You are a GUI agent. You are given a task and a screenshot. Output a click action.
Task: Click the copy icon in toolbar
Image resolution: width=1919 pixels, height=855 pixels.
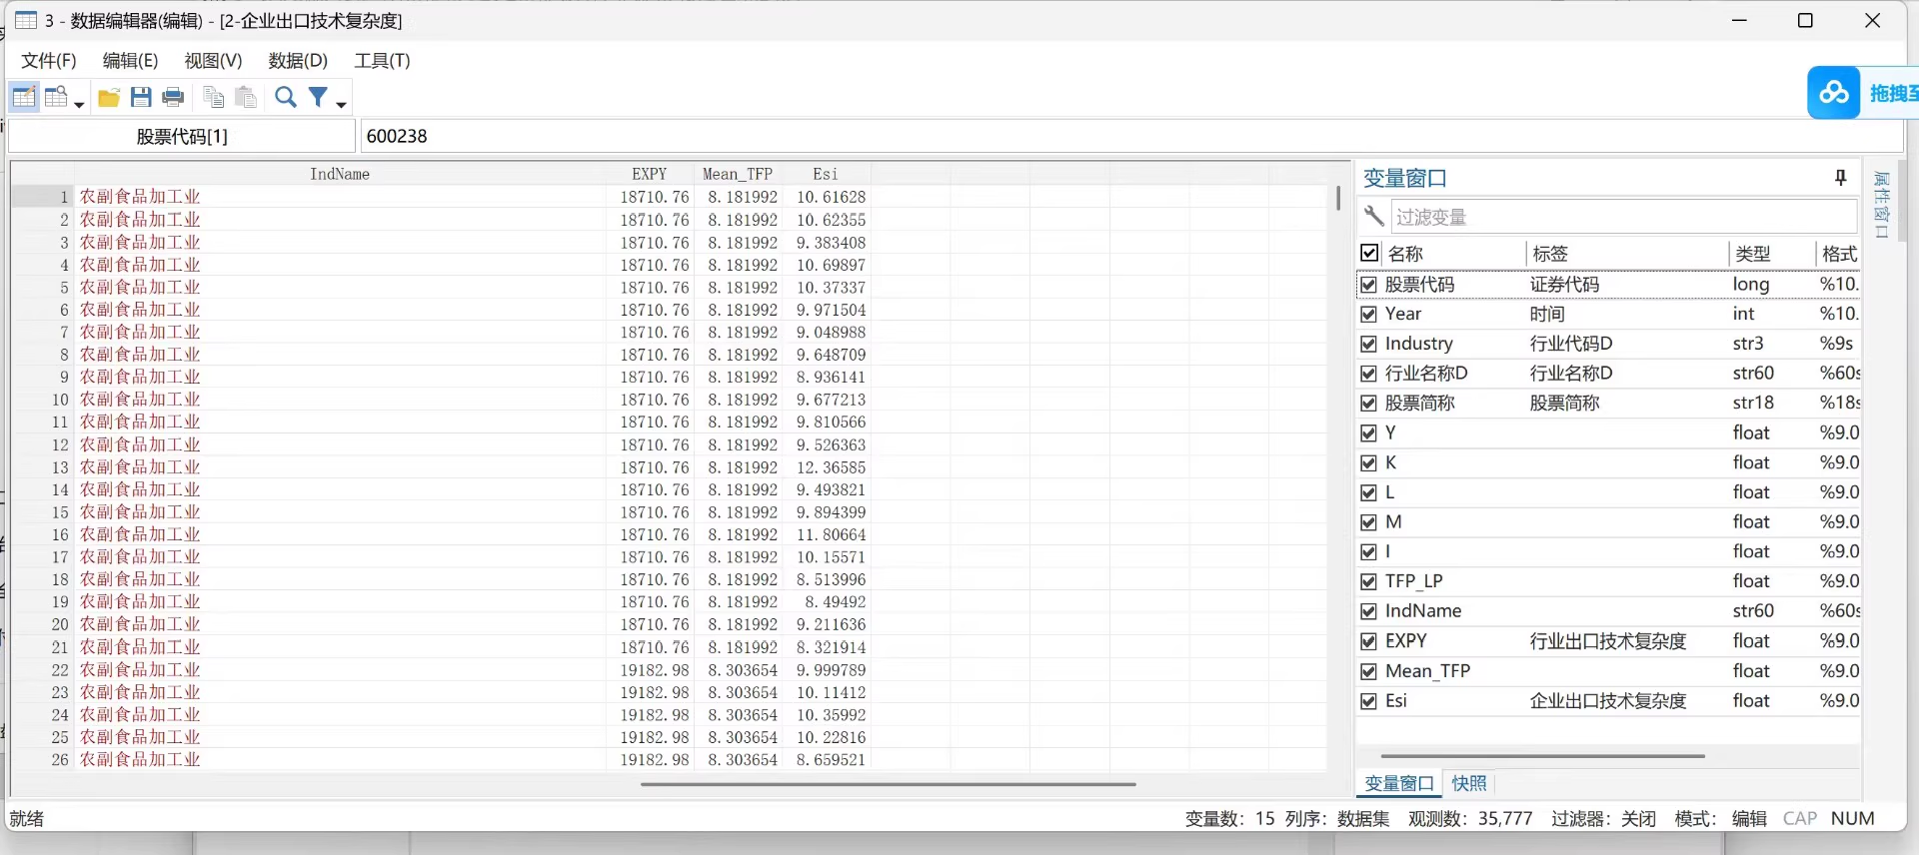coord(213,97)
